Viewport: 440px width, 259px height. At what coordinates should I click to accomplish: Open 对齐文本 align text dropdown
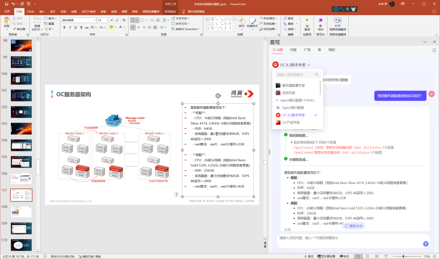click(x=181, y=24)
